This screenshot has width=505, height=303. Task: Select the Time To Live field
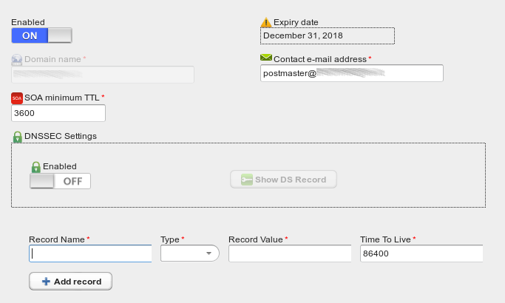[421, 253]
